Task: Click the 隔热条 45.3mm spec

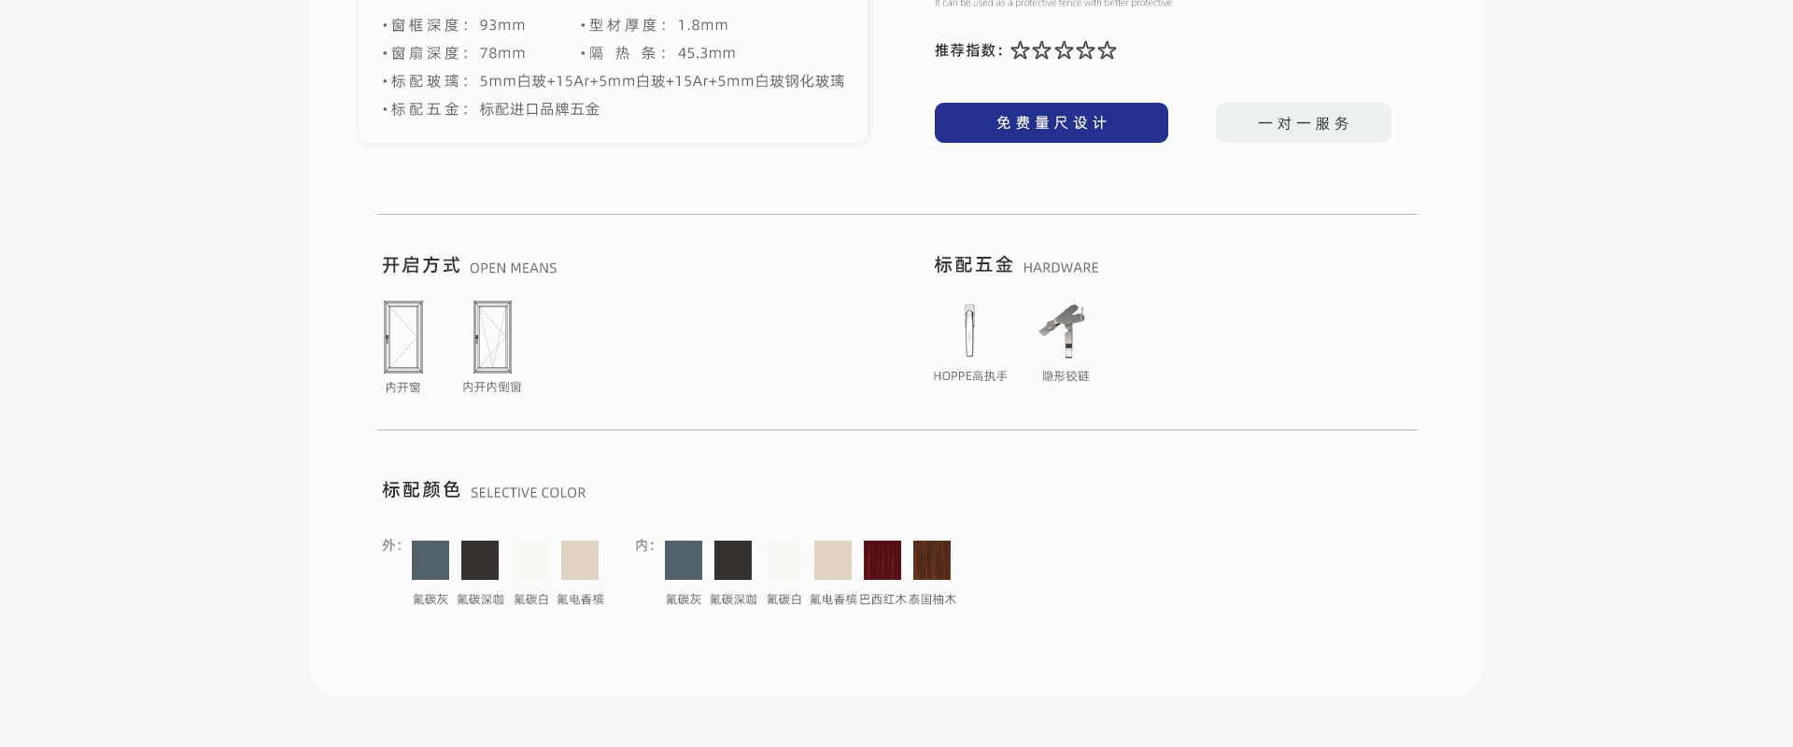Action: (x=657, y=53)
